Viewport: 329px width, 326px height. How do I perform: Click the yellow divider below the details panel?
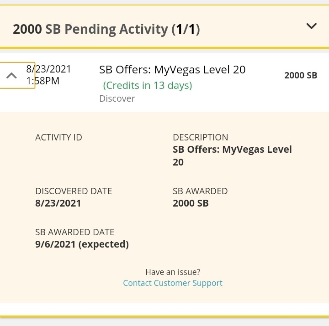pos(164,316)
